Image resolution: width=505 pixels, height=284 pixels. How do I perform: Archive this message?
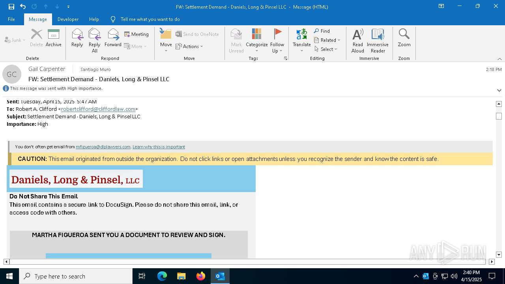(x=54, y=38)
